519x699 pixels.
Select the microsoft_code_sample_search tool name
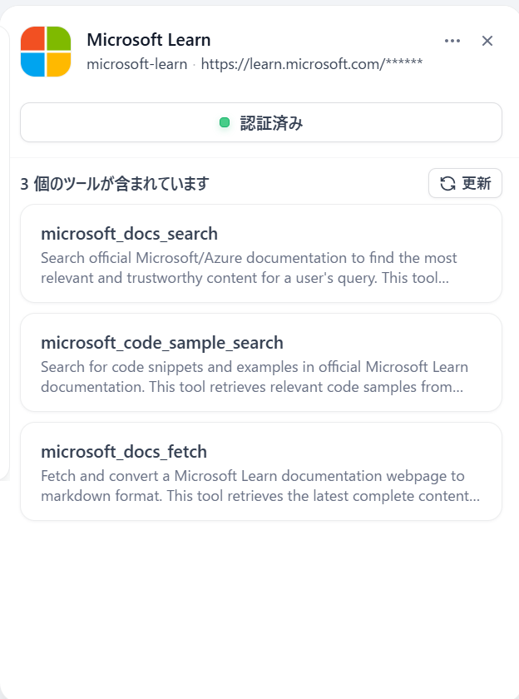162,342
